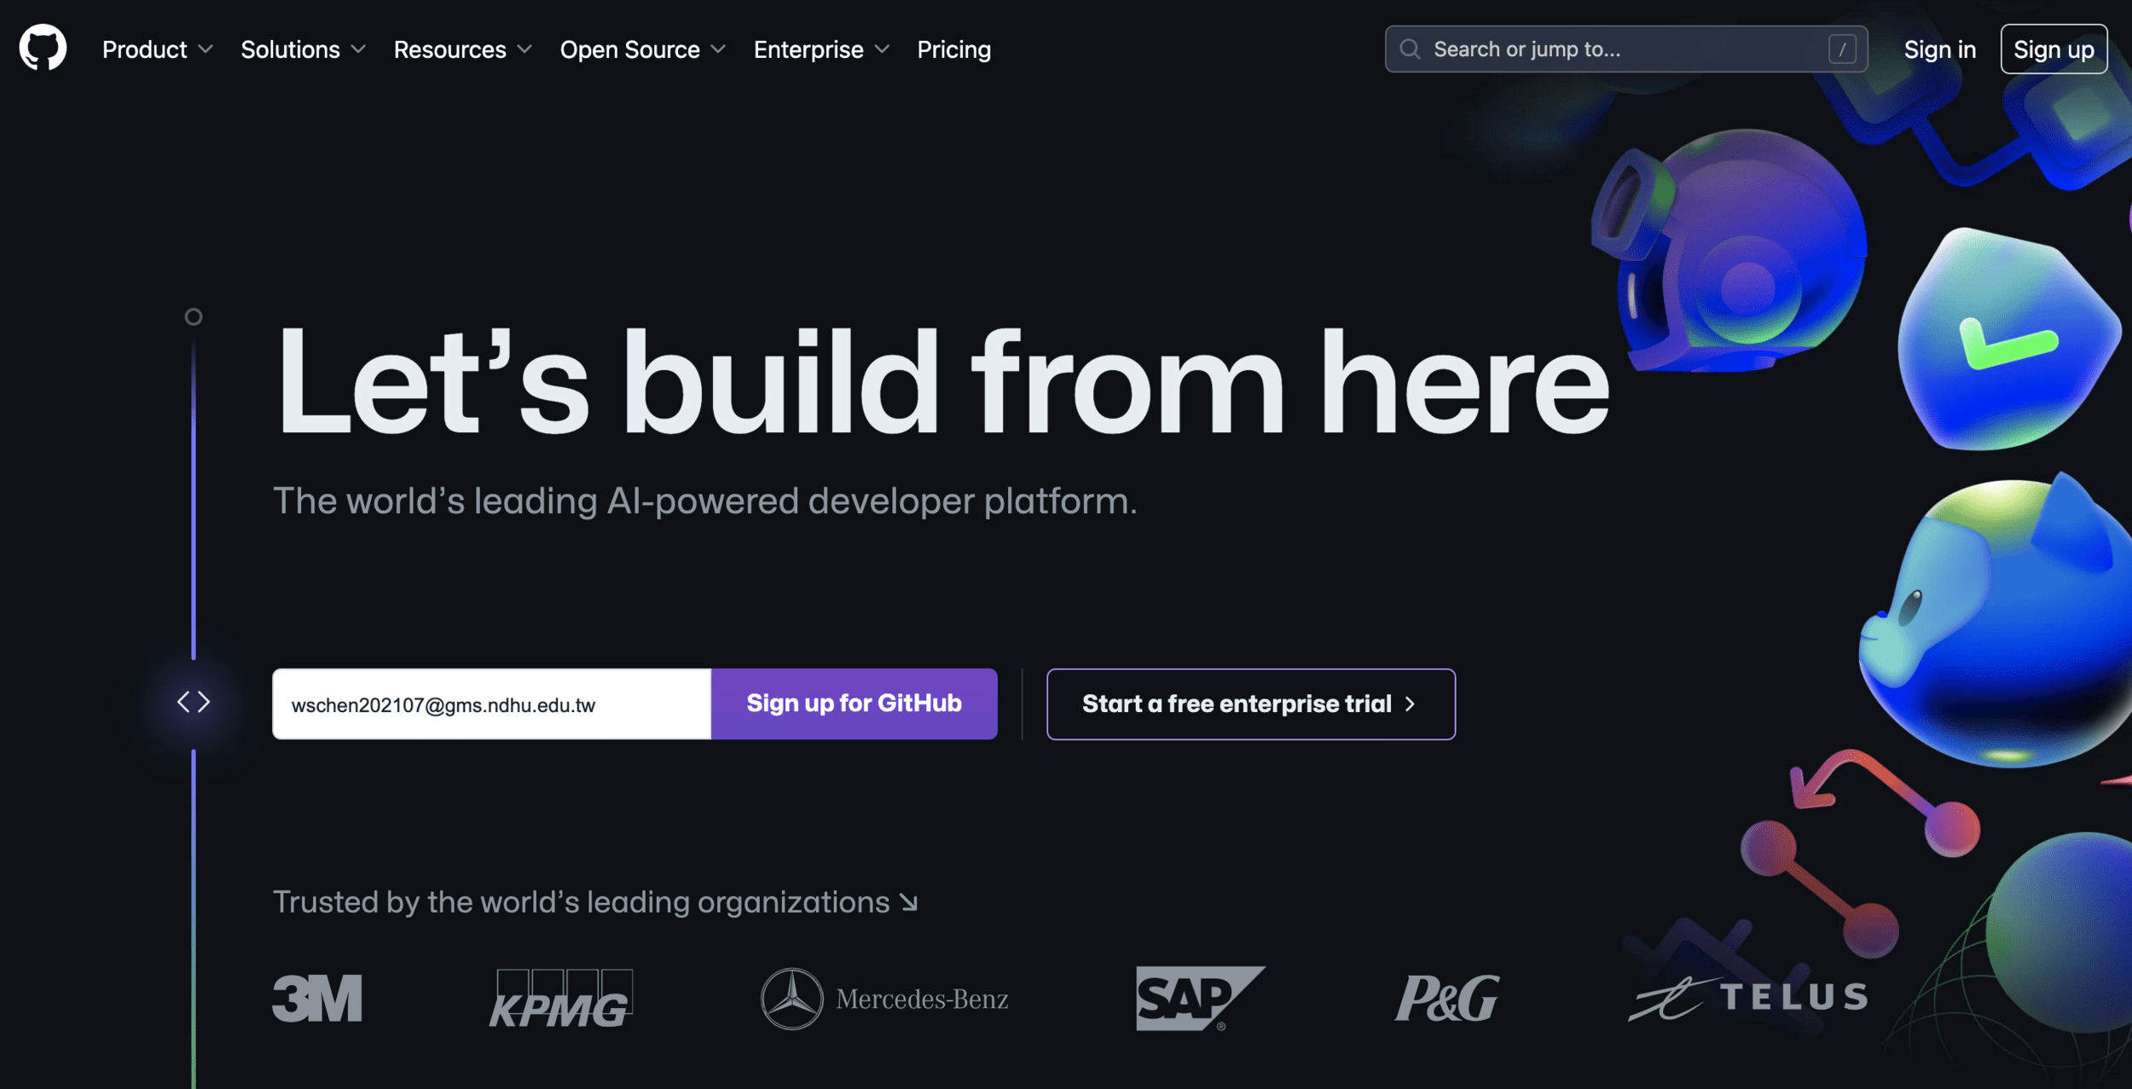The width and height of the screenshot is (2132, 1089).
Task: Click Sign up for GitHub button
Action: (855, 704)
